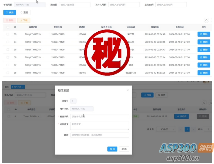The width and height of the screenshot is (214, 164).
Task: Delete the row with ID 33
Action: click(204, 34)
